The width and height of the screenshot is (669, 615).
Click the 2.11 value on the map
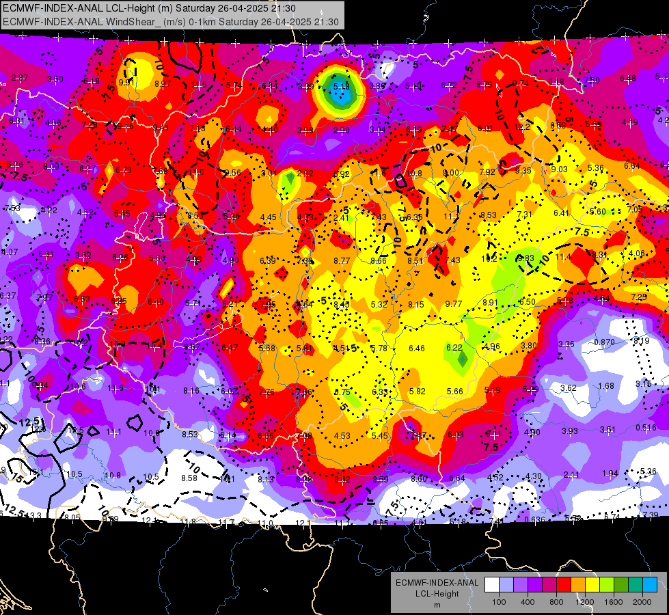pos(571,475)
